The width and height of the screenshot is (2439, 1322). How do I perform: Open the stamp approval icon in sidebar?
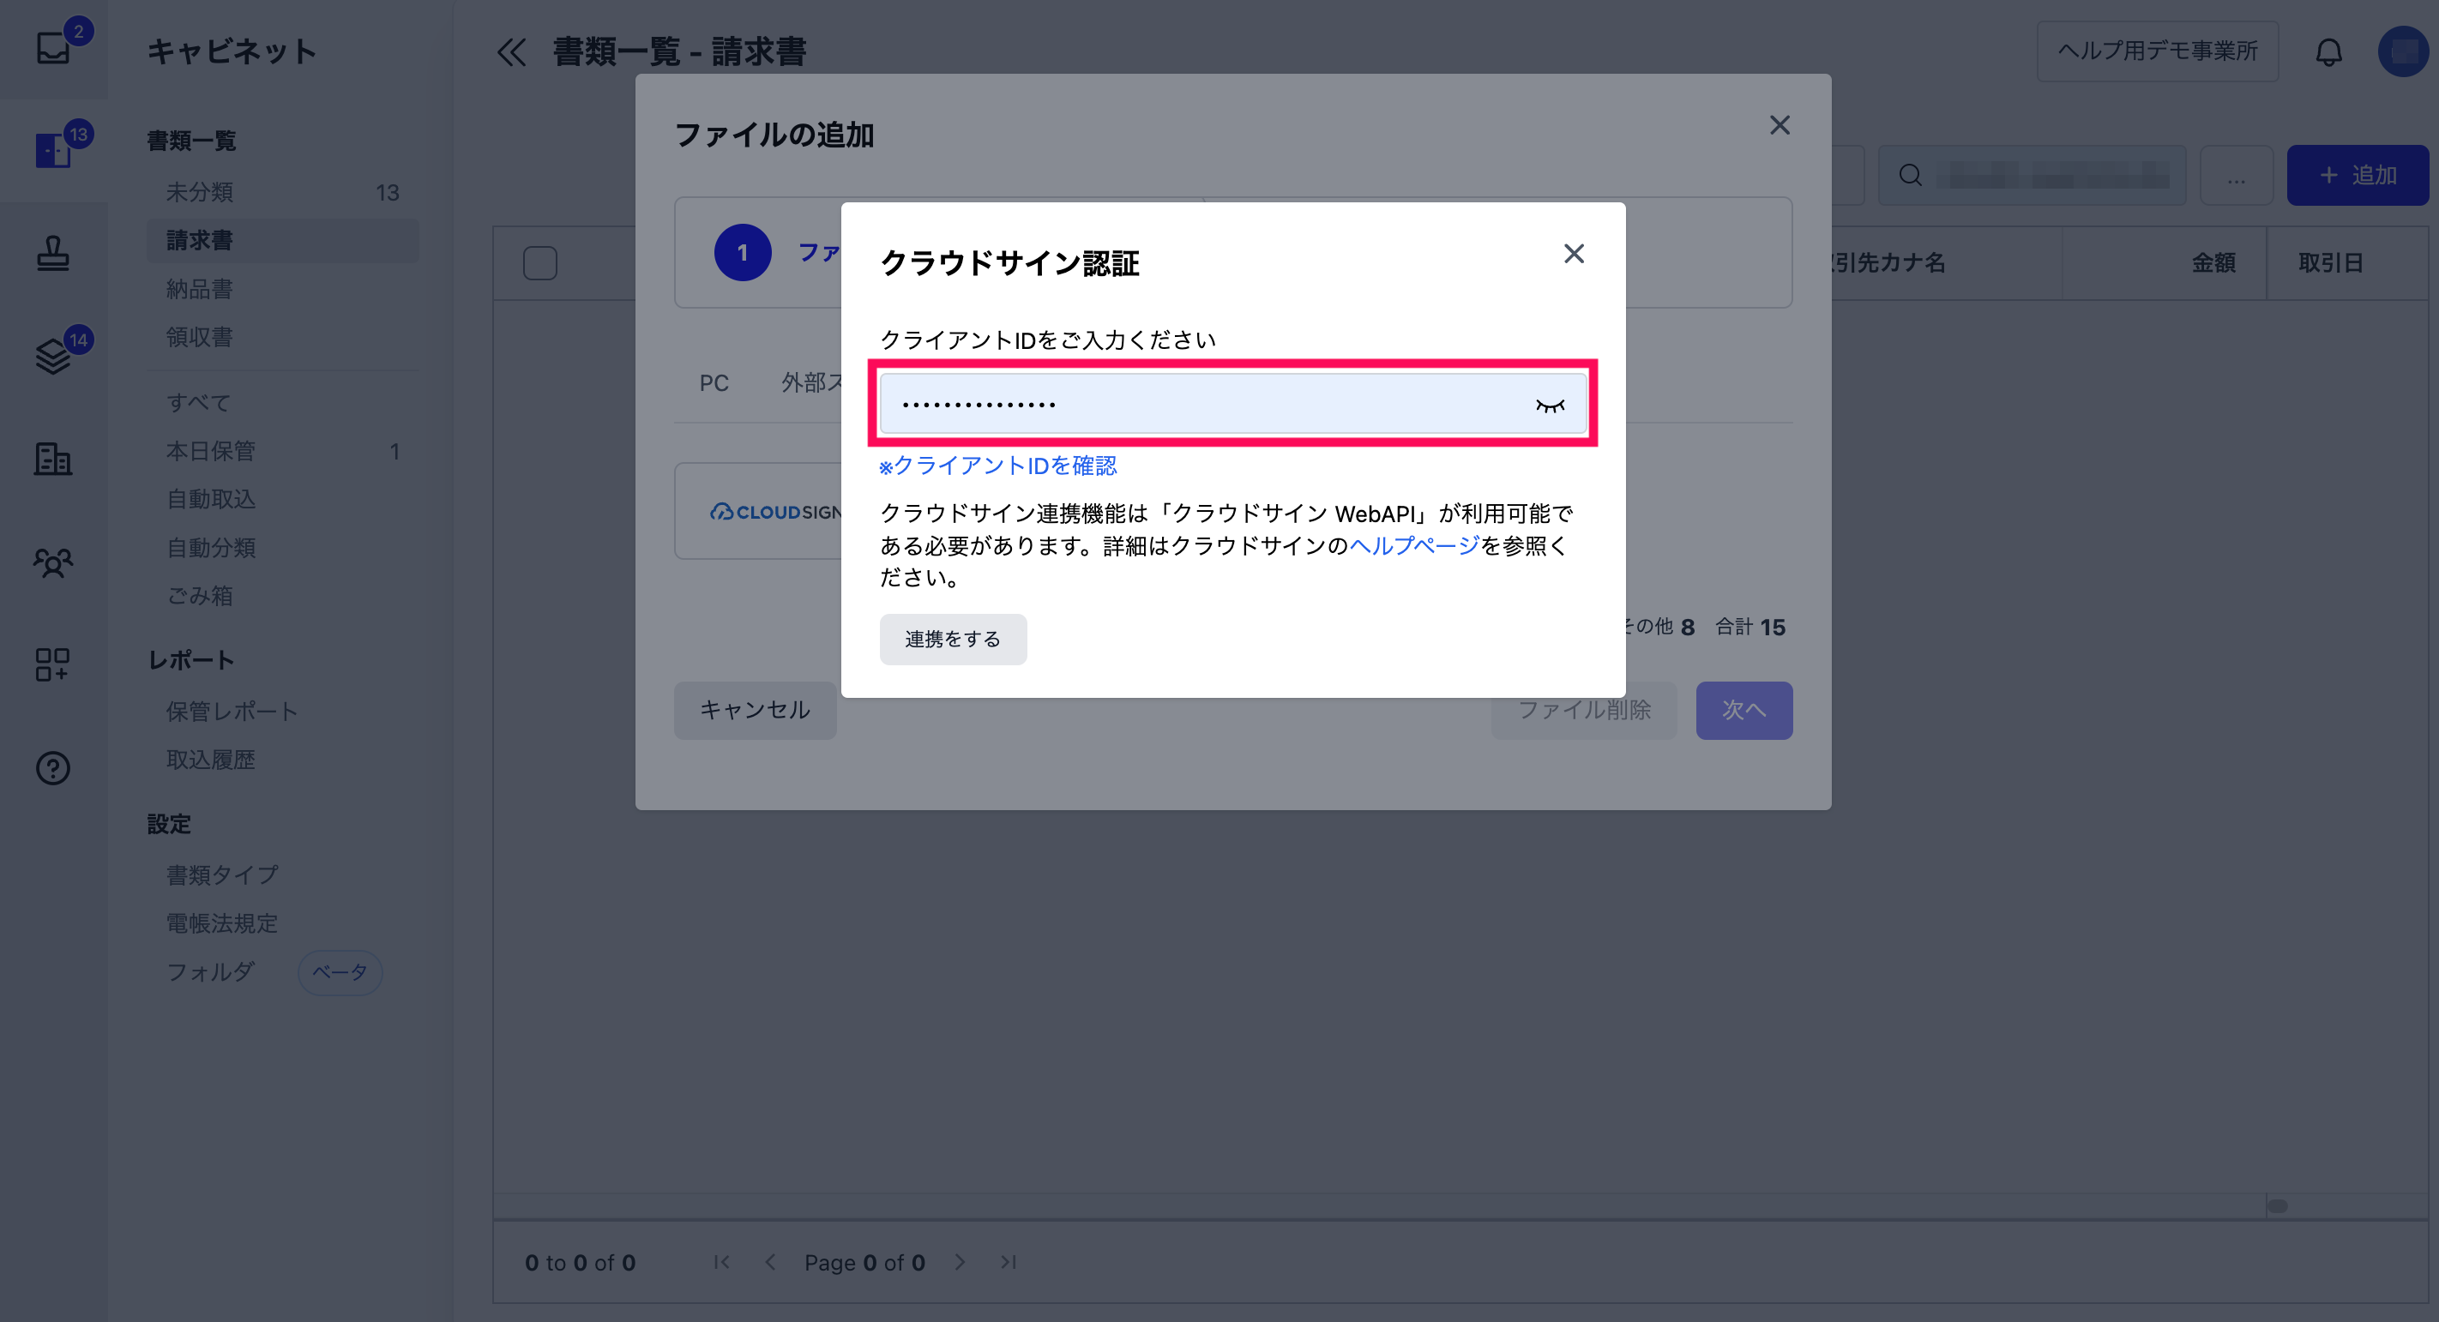pyautogui.click(x=53, y=253)
